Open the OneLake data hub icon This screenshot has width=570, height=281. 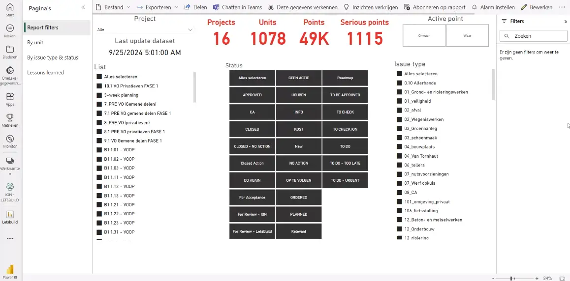coord(10,70)
